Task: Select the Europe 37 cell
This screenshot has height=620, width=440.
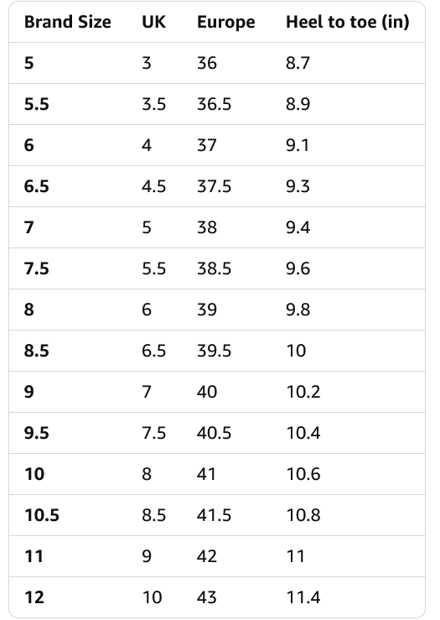Action: [x=206, y=145]
